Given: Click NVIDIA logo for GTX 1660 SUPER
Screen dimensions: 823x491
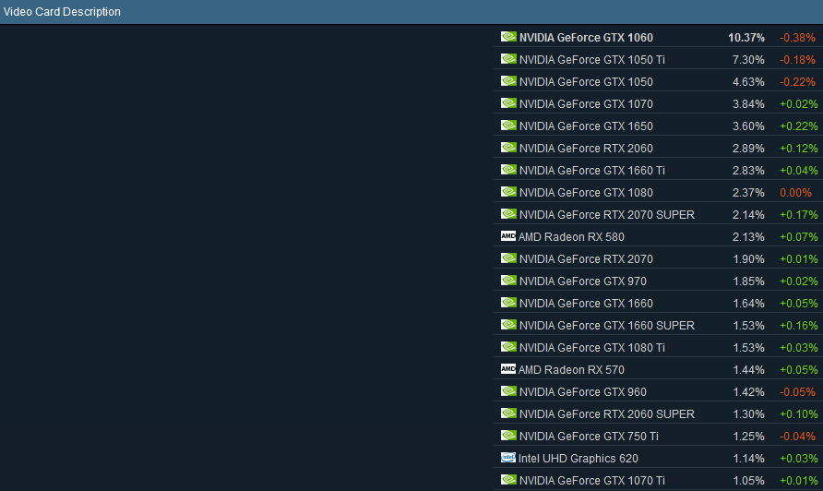Looking at the screenshot, I should [508, 325].
